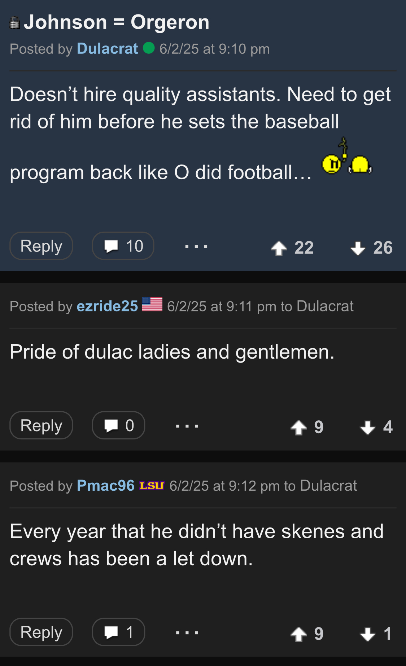This screenshot has height=666, width=406.
Task: Upvote Dulacrat's original post
Action: click(x=279, y=248)
